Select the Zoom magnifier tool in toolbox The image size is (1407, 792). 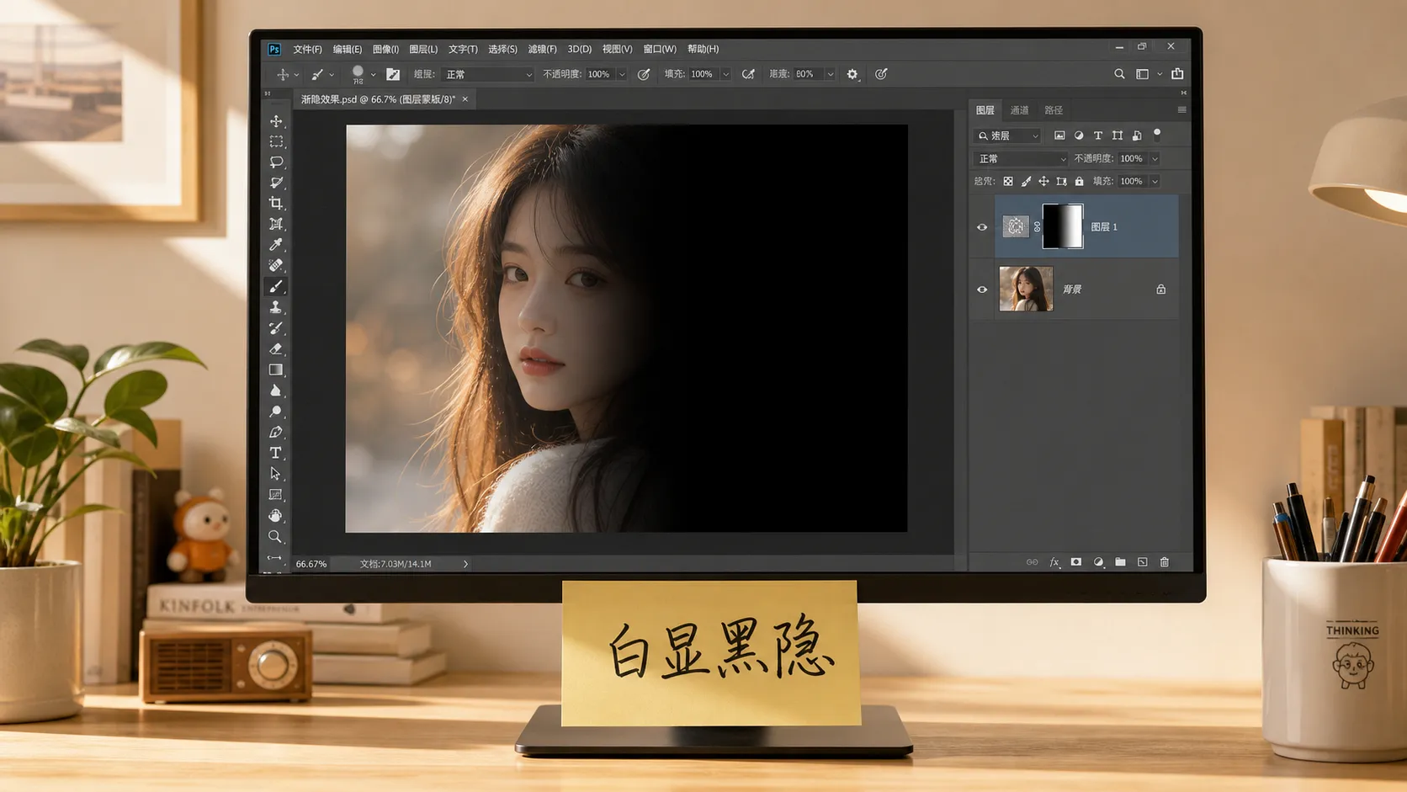(276, 536)
